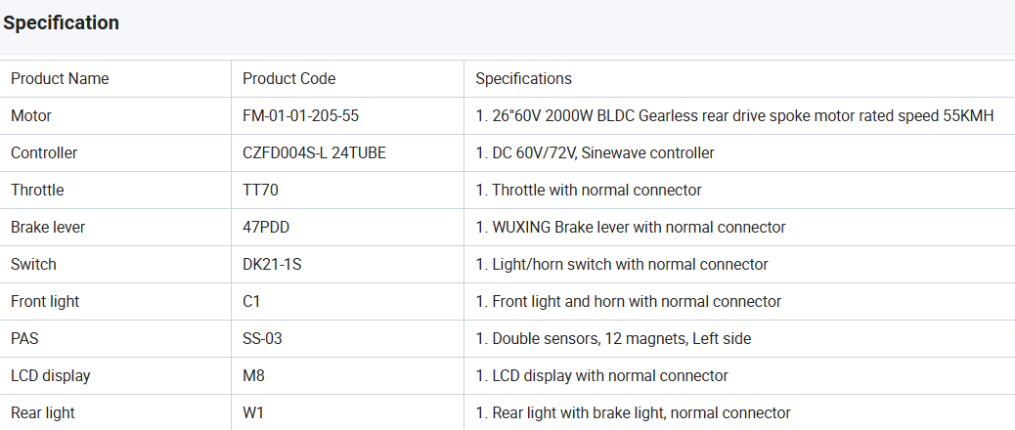This screenshot has height=430, width=1015.
Task: Click throttle code TT70
Action: pyautogui.click(x=260, y=191)
